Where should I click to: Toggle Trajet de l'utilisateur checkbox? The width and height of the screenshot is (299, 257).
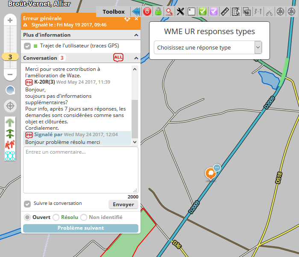27,46
